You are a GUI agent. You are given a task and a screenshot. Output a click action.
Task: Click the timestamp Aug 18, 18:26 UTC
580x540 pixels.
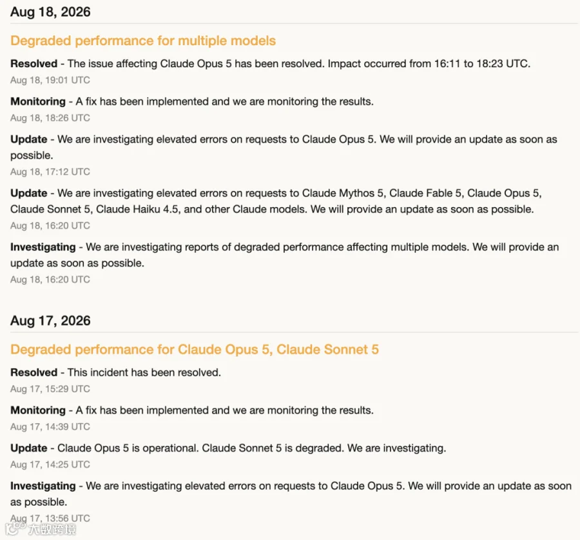(x=50, y=118)
